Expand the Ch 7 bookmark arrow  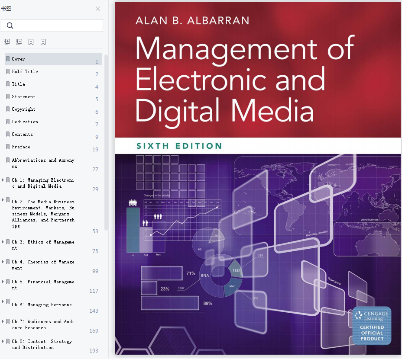[x=3, y=321]
